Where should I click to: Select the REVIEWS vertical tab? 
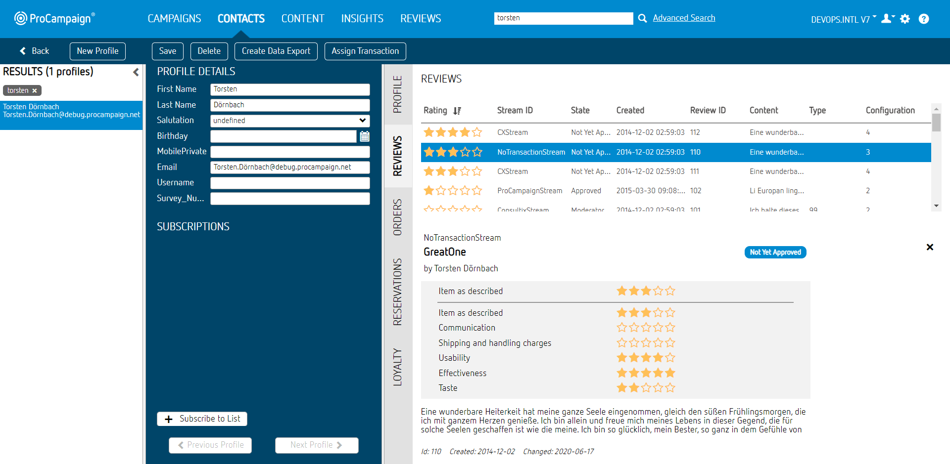pyautogui.click(x=398, y=156)
